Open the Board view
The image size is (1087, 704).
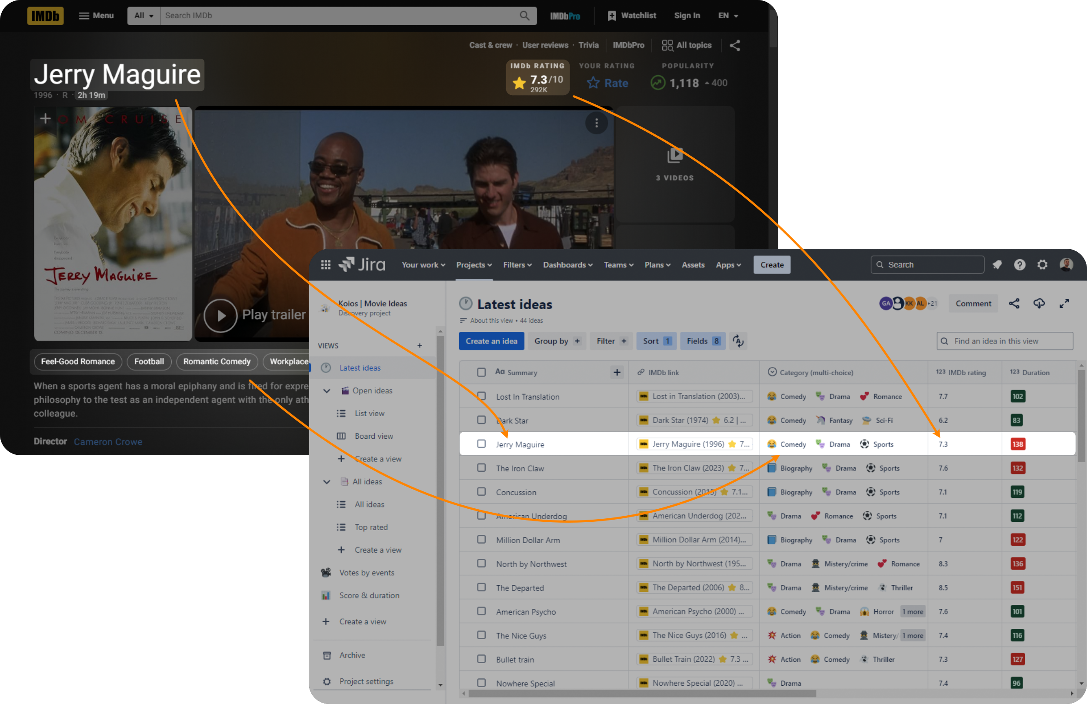[x=373, y=436]
